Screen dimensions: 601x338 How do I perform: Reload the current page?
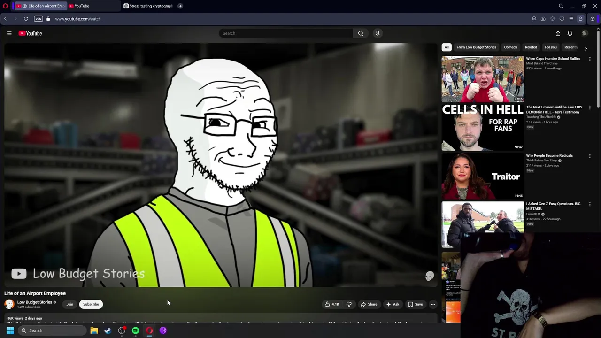[x=26, y=19]
